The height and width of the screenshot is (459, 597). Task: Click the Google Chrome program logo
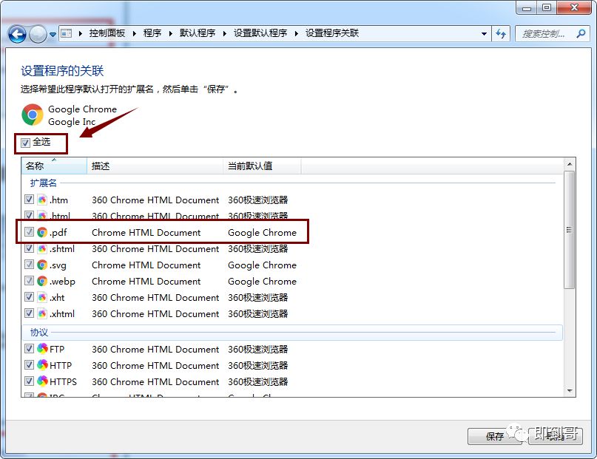(33, 115)
